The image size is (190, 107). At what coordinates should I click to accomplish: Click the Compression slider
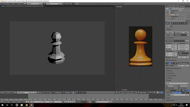[x=177, y=95]
